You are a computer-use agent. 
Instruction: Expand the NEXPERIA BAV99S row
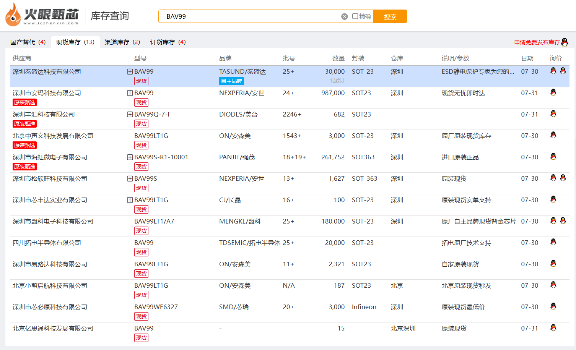[x=130, y=178]
